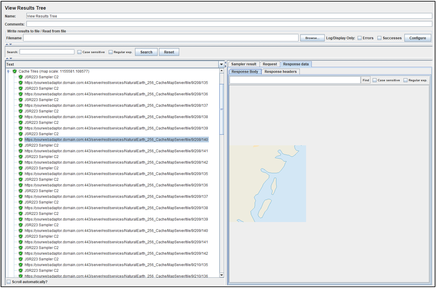This screenshot has height=288, width=436.
Task: Select the tile/9/208/135 request row
Action: tap(116, 83)
